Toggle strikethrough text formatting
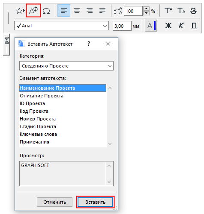 (193, 11)
